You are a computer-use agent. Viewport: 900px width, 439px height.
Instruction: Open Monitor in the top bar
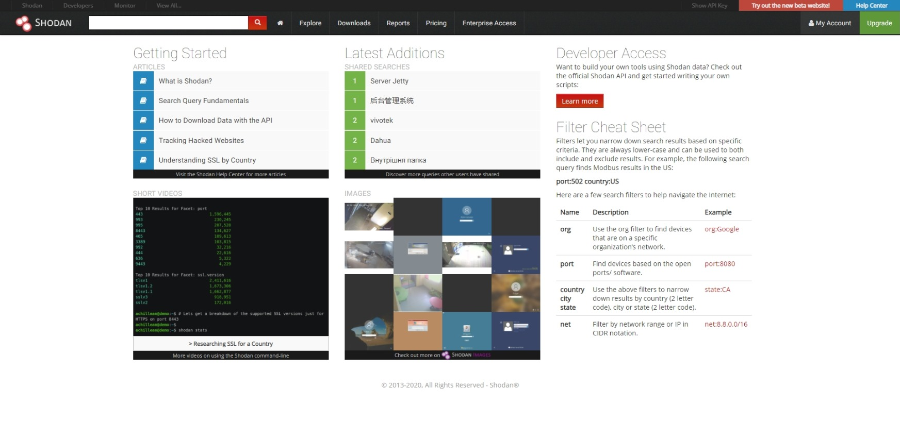pos(125,6)
